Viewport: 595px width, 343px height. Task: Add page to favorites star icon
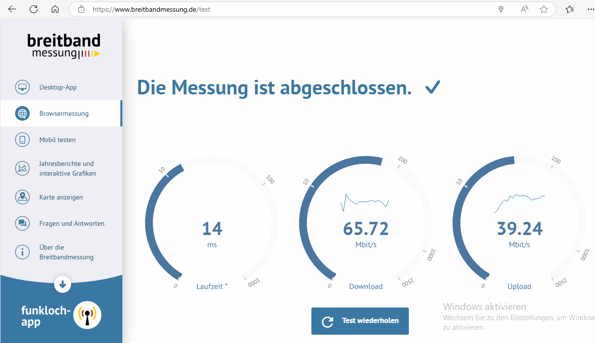pos(544,9)
